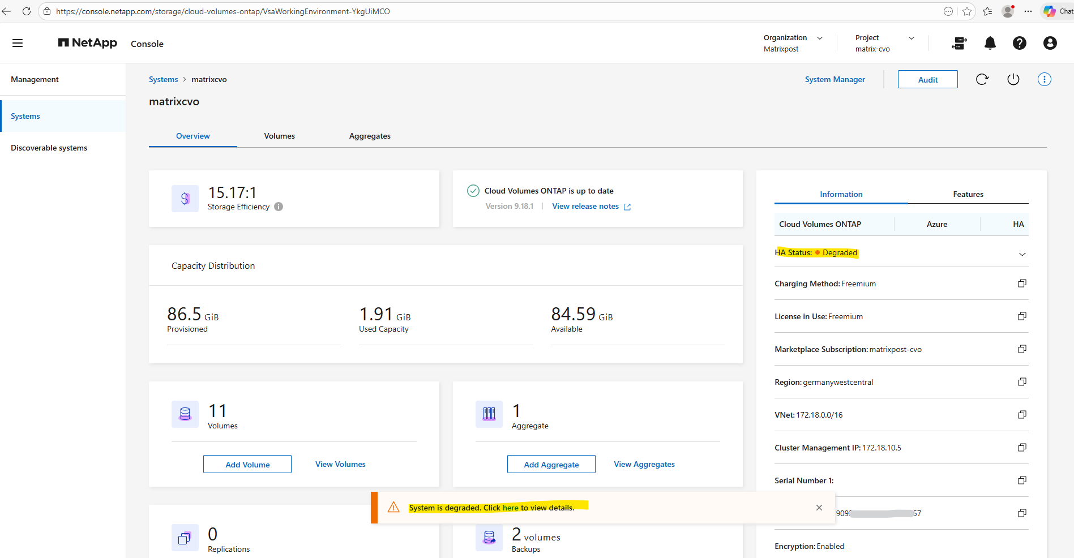The width and height of the screenshot is (1074, 558).
Task: Click the Storage Efficiency info icon
Action: [x=279, y=207]
